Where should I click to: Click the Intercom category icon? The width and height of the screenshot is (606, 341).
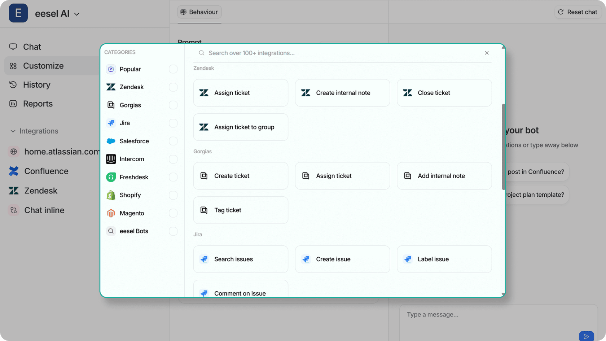tap(111, 159)
